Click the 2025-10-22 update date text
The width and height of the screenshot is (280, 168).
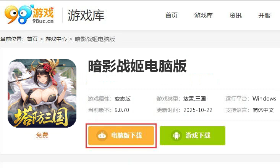pos(198,110)
